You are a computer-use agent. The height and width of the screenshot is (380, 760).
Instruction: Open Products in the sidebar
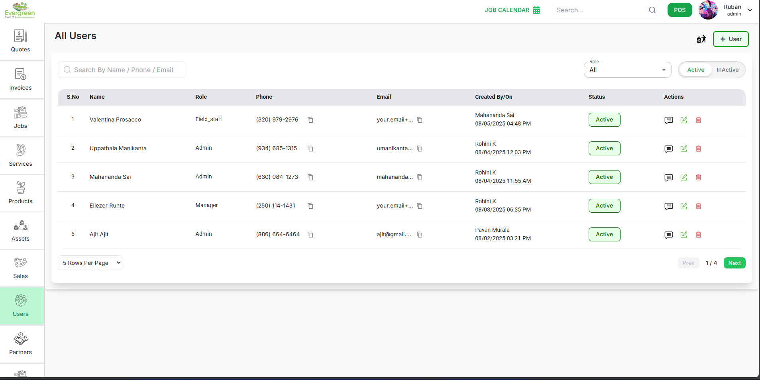pyautogui.click(x=21, y=193)
